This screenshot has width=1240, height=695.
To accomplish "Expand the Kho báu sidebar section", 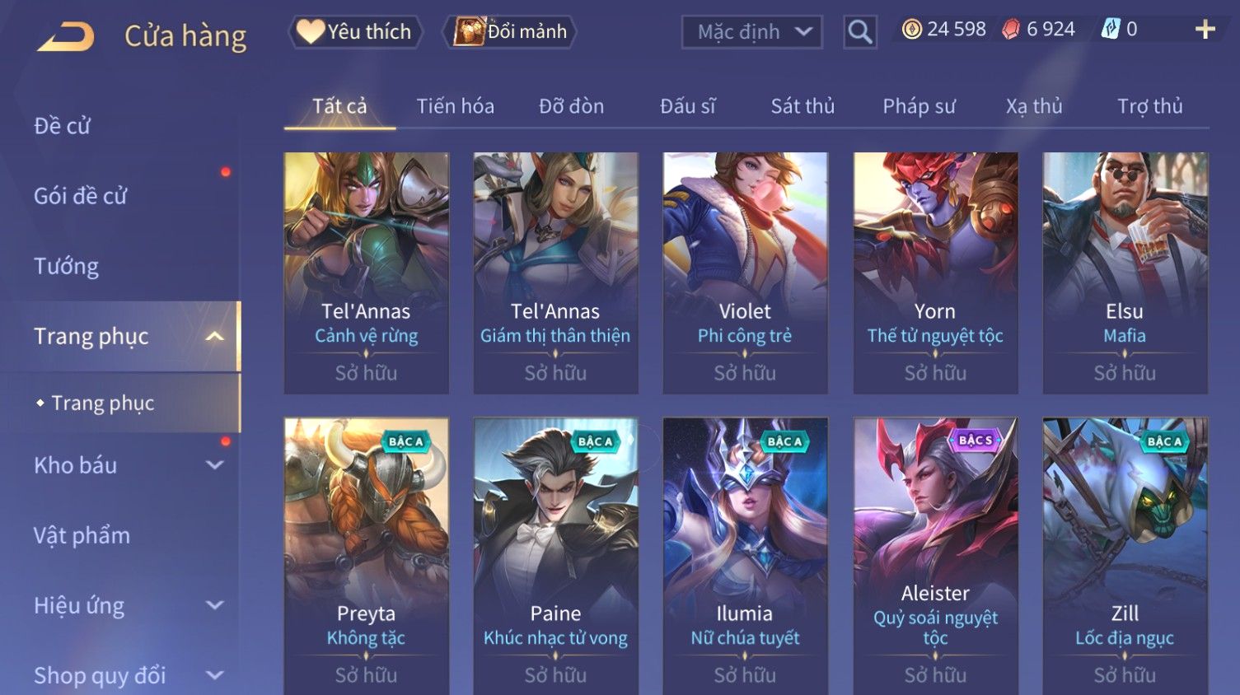I will (214, 465).
